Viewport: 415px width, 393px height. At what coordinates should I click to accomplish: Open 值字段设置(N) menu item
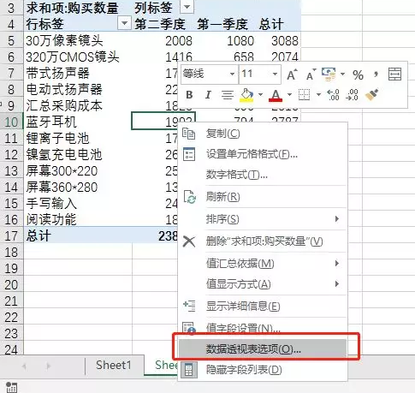point(263,328)
